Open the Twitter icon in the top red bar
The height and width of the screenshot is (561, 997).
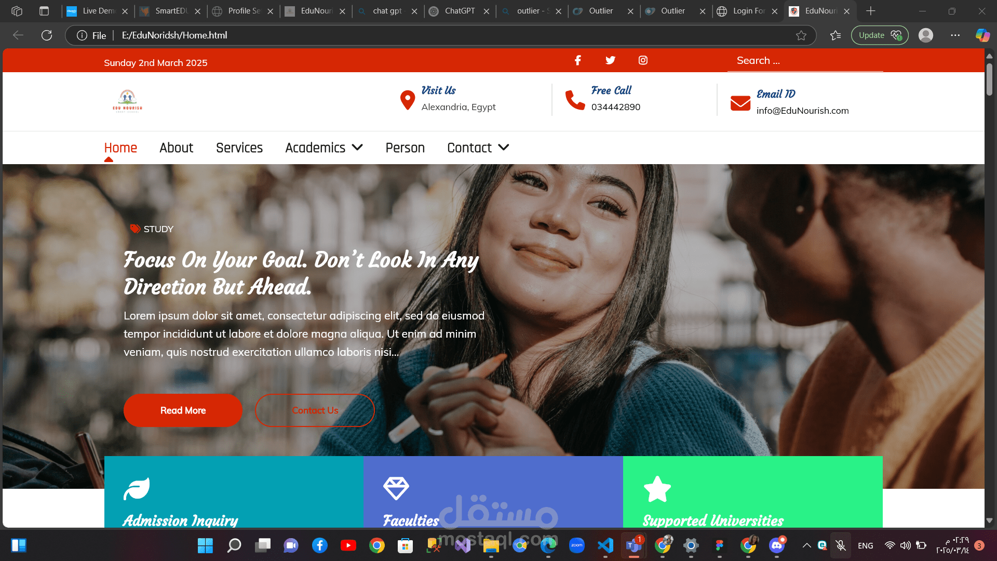point(610,60)
